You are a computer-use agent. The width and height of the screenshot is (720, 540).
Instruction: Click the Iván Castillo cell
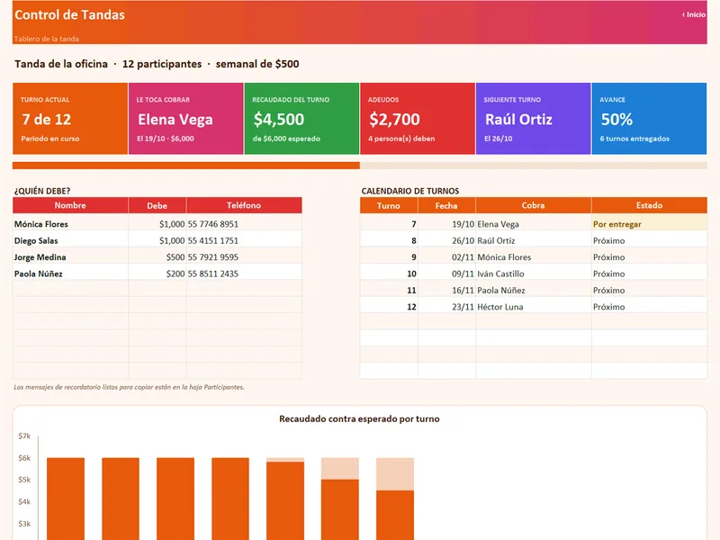pyautogui.click(x=534, y=274)
